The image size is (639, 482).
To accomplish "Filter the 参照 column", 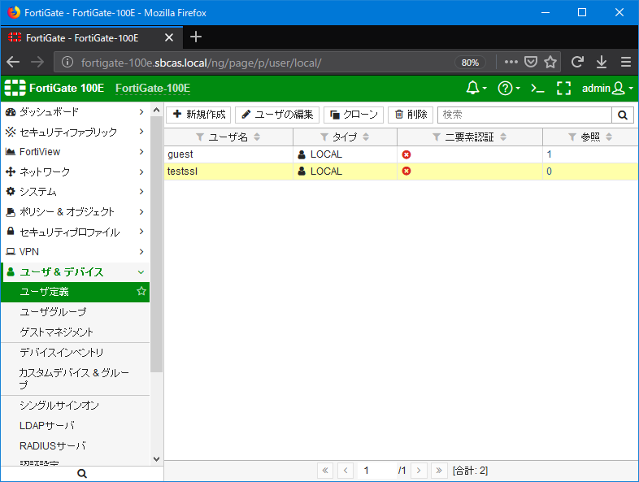I will click(572, 137).
